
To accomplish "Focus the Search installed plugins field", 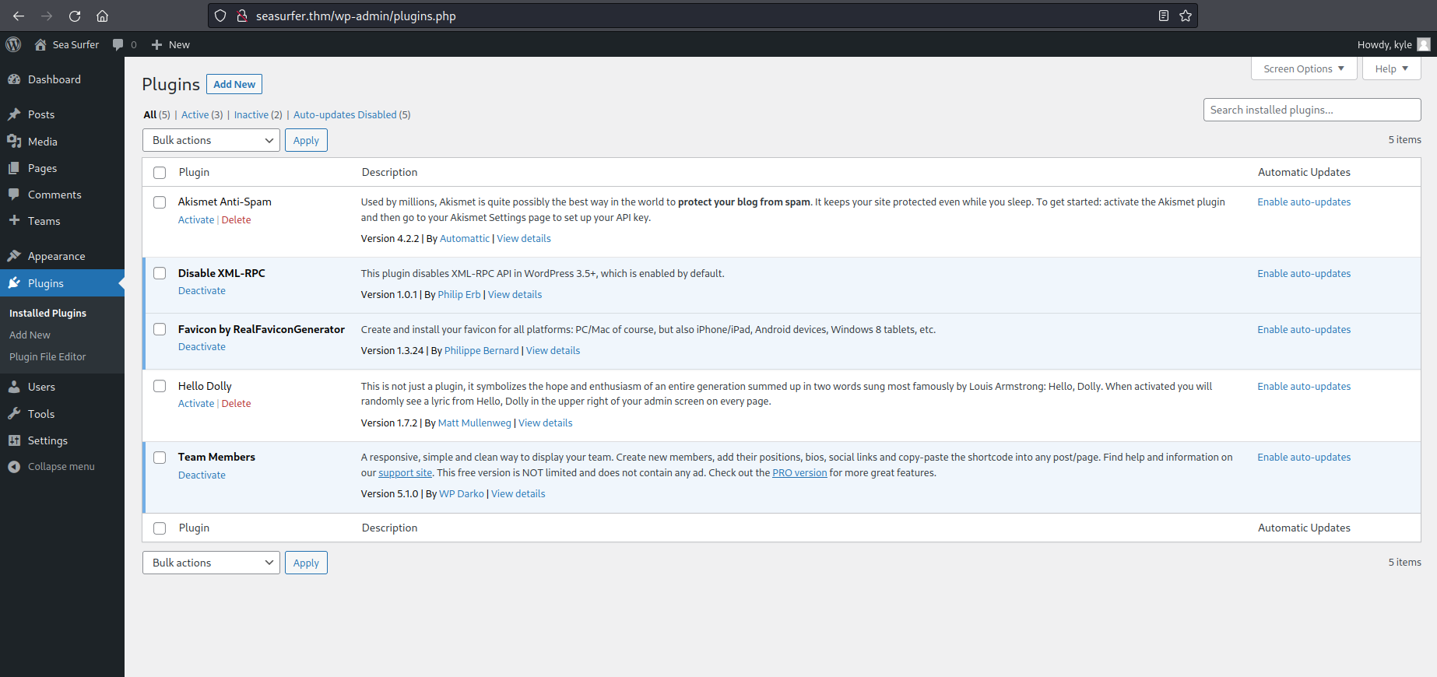I will point(1311,110).
